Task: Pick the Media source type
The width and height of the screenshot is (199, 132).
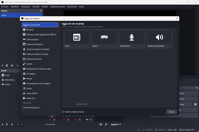Action: [40, 79]
